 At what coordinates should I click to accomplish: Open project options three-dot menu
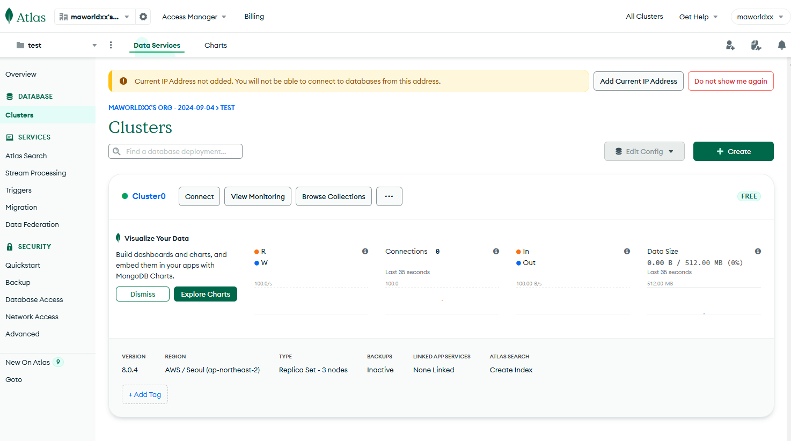pyautogui.click(x=111, y=45)
